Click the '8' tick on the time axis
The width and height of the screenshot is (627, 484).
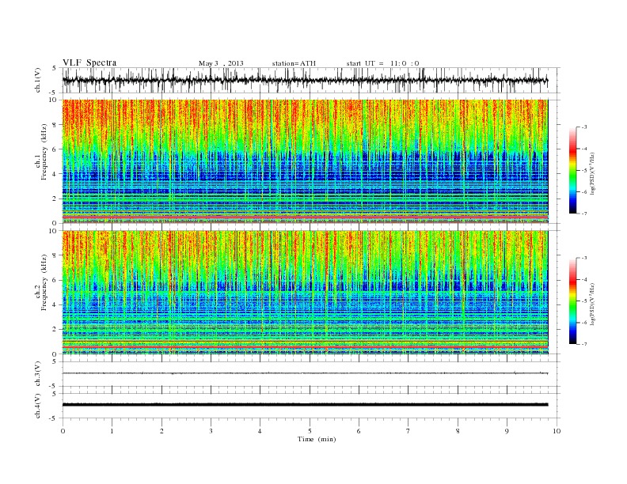pos(458,431)
